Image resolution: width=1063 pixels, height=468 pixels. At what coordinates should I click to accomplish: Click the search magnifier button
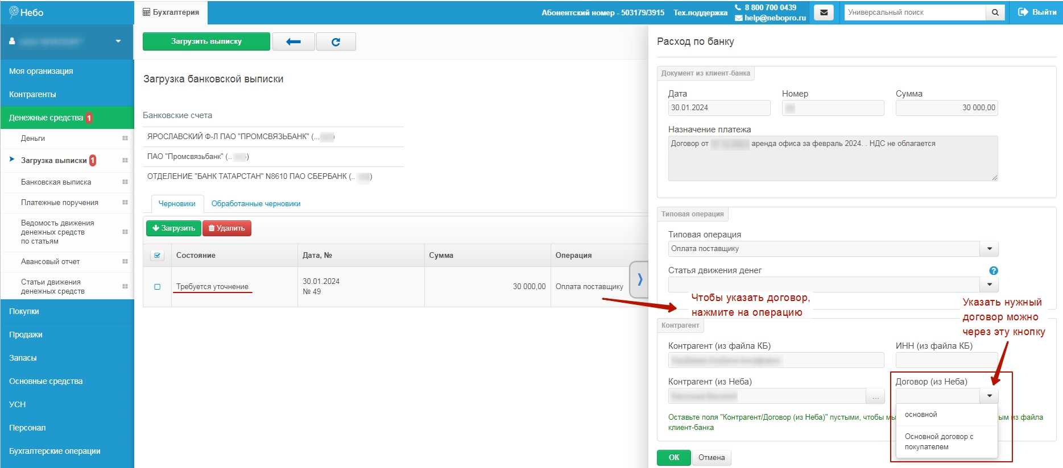995,12
